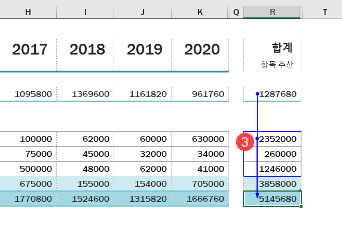The width and height of the screenshot is (342, 230).
Task: Select total cell containing 1287680
Action: tap(272, 94)
